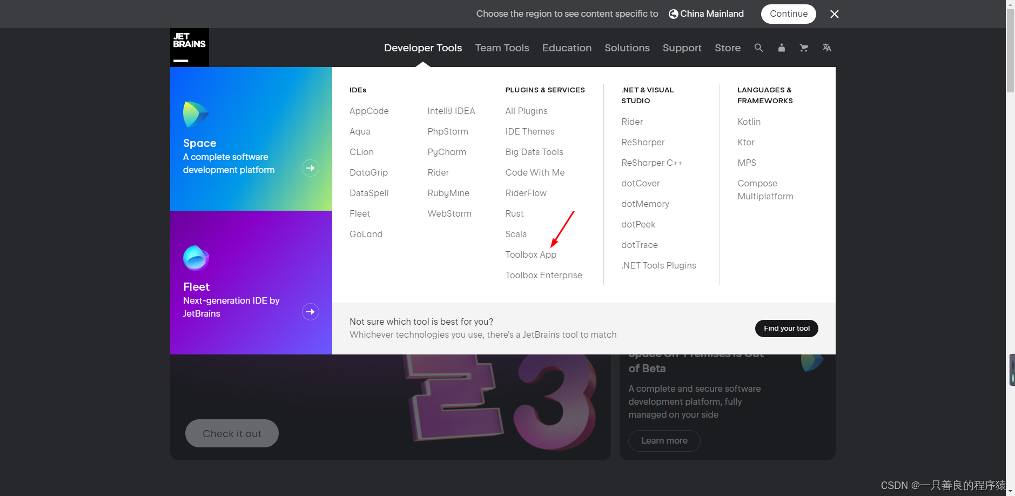Open MPS link
This screenshot has height=496, width=1015.
(747, 163)
